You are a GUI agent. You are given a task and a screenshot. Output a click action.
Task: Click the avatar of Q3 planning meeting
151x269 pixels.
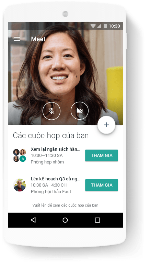click(20, 185)
